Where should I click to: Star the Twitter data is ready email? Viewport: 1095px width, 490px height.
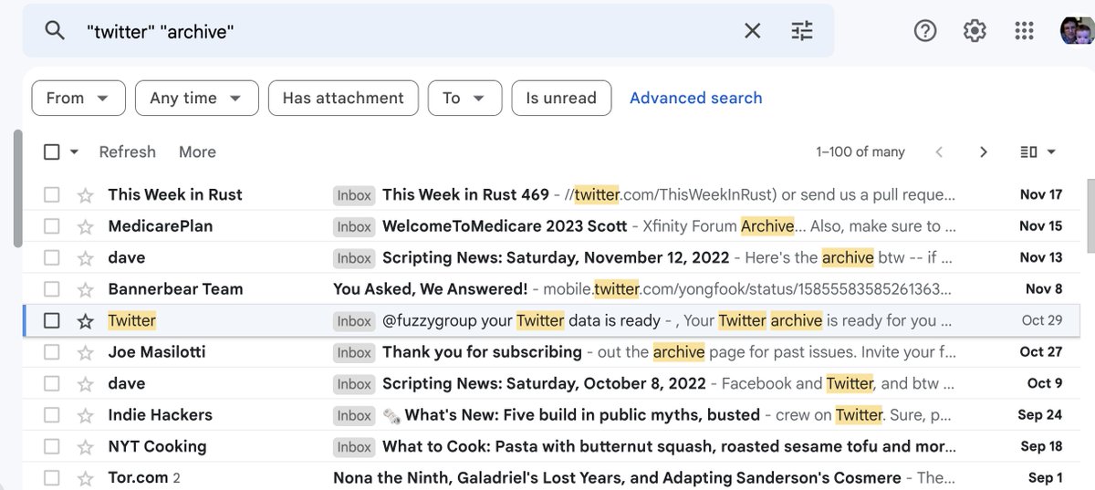tap(86, 320)
